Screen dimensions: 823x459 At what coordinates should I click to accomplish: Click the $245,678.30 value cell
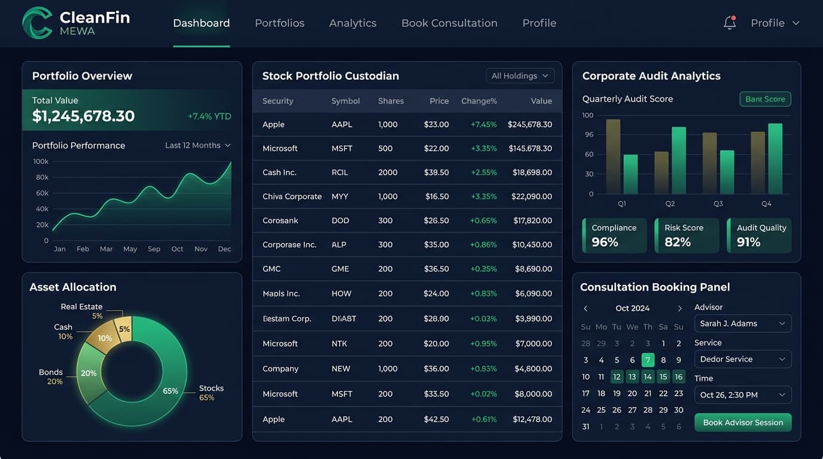tap(530, 124)
